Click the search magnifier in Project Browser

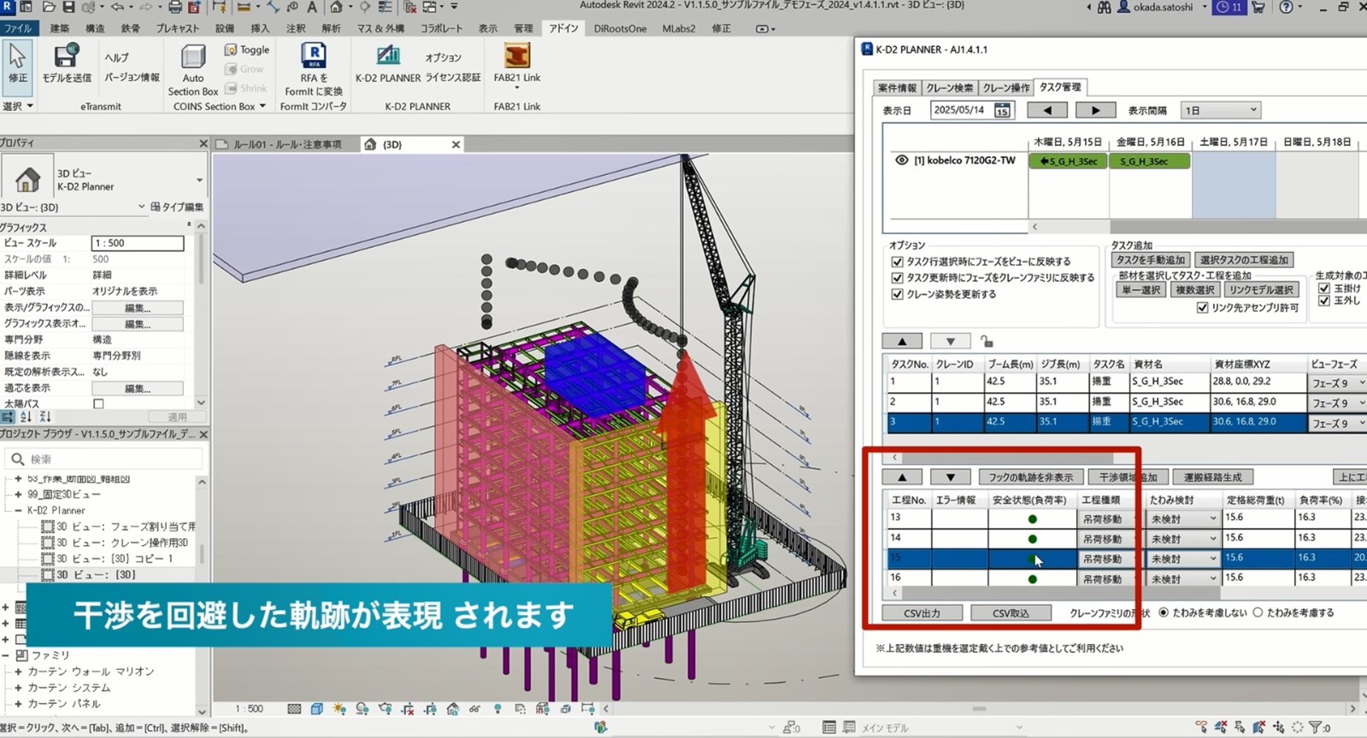(17, 459)
